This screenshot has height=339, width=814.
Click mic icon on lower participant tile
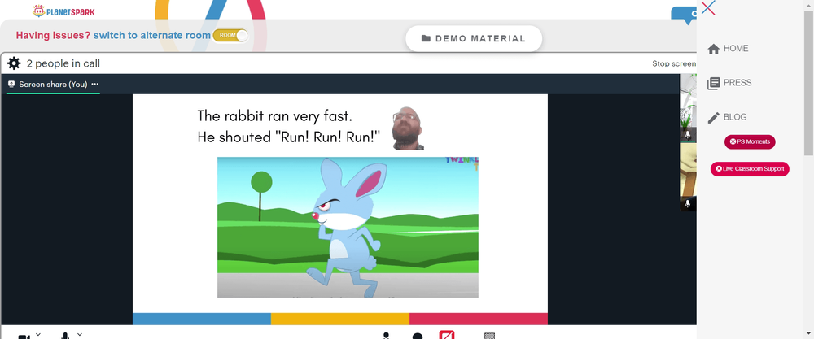click(688, 204)
